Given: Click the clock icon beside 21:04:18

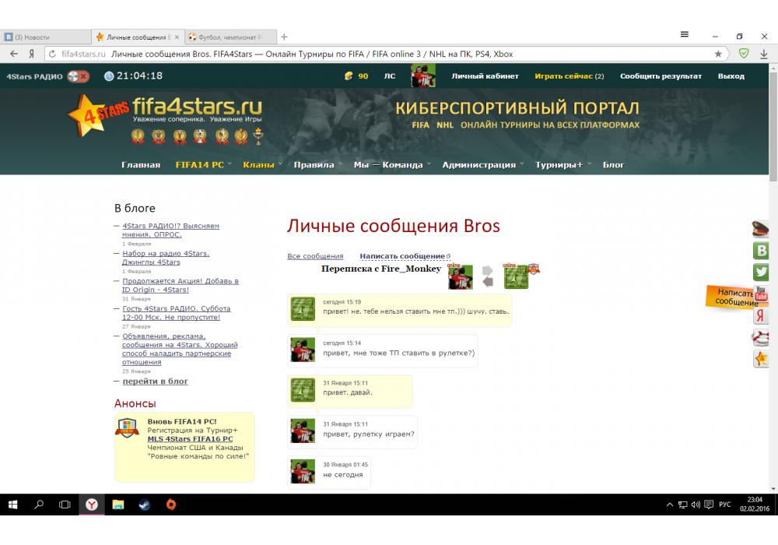Looking at the screenshot, I should click(109, 76).
